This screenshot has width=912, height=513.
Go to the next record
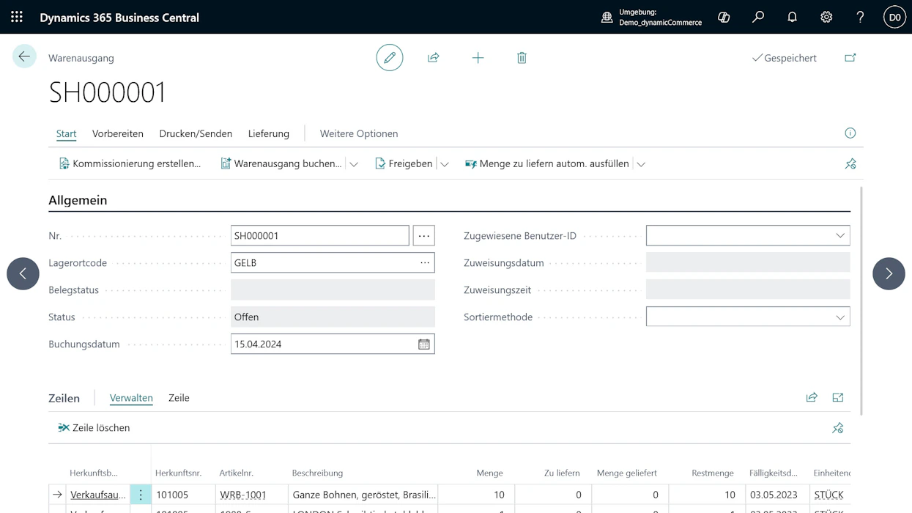point(889,273)
